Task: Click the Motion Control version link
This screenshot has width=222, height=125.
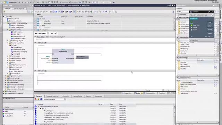Action: pos(215,67)
